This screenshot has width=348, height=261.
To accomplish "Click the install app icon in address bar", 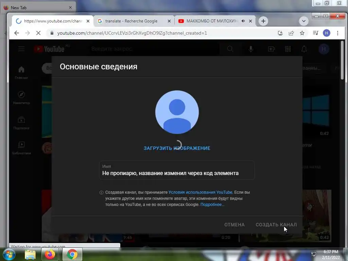I will 280,33.
